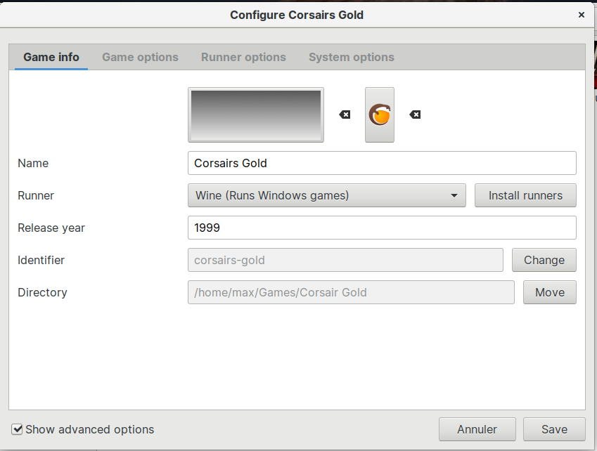
Task: Click the Install runners button
Action: click(x=525, y=195)
